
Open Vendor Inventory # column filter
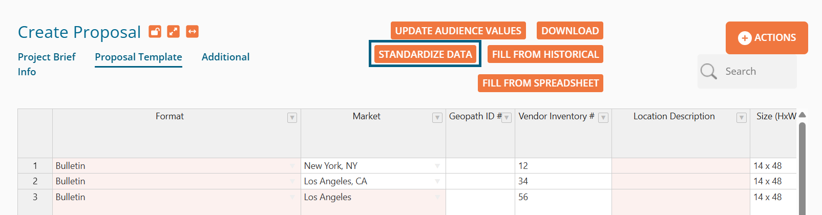603,118
